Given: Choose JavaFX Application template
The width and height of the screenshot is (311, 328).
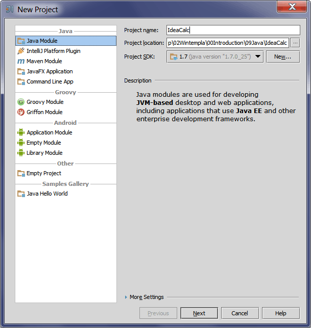Looking at the screenshot, I should pos(66,71).
